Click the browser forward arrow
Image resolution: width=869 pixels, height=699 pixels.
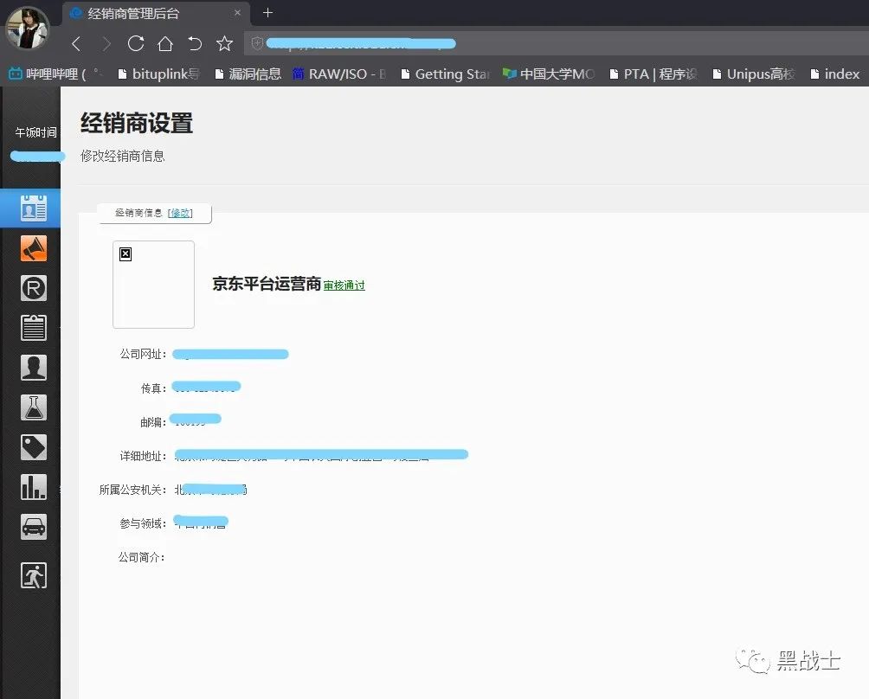[x=106, y=44]
